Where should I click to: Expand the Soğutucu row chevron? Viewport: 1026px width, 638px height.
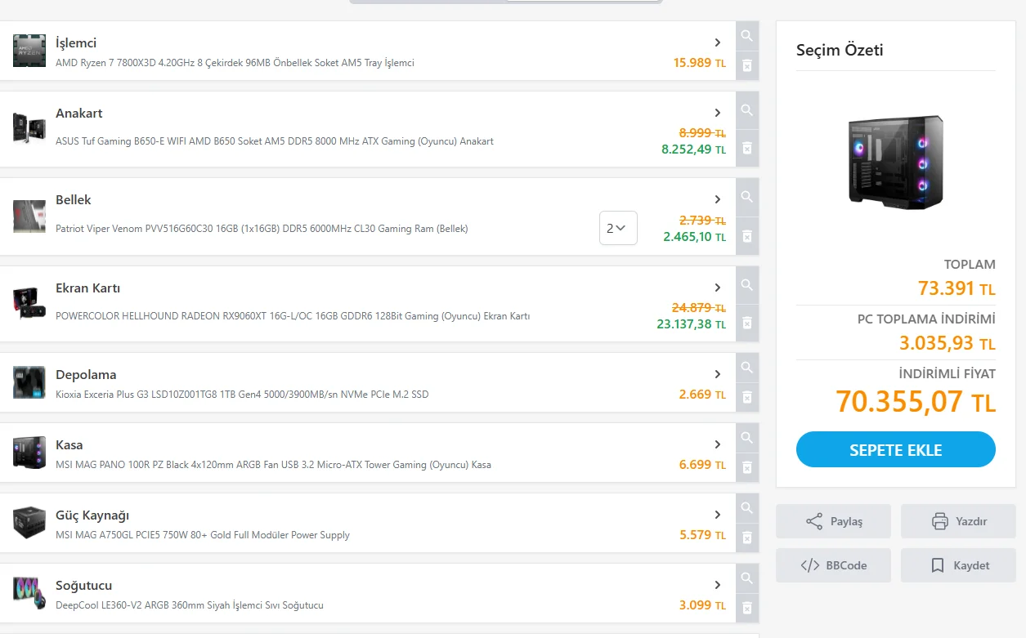pos(718,585)
